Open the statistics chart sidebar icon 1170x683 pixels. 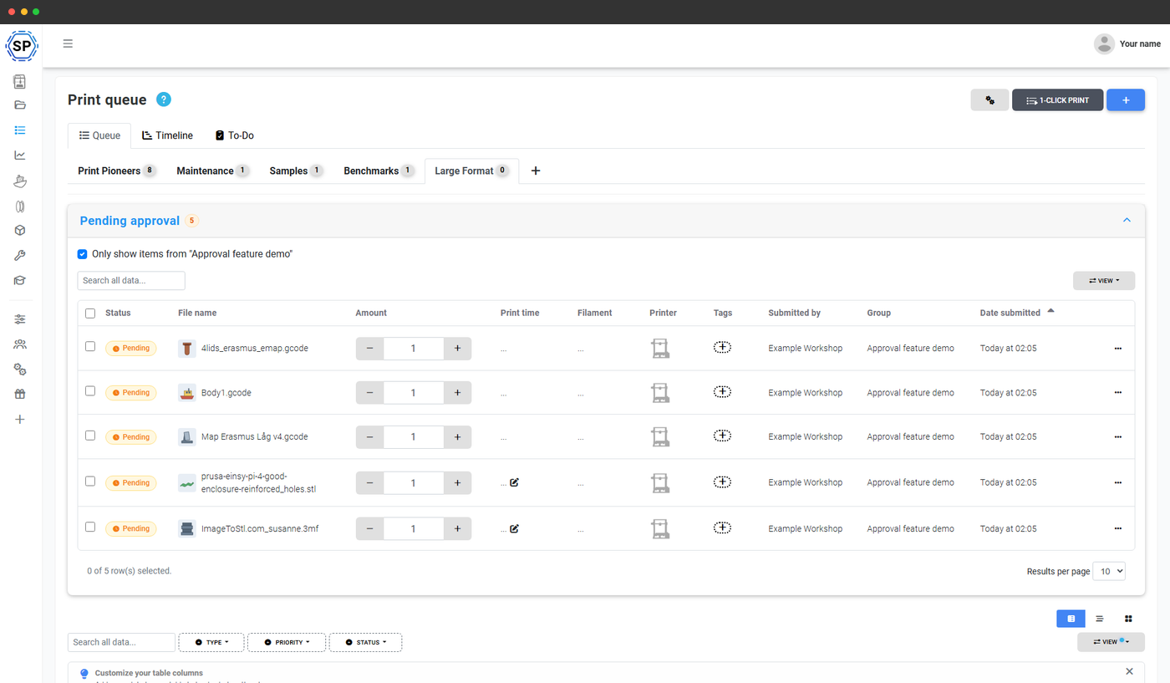[20, 155]
